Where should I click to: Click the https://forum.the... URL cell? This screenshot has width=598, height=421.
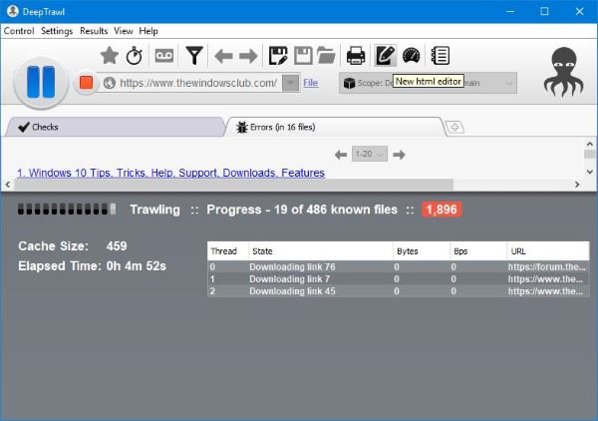[x=546, y=266]
